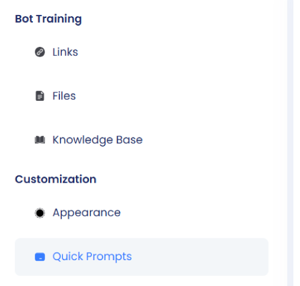300x286 pixels.
Task: Click the blue Quick Prompts icon
Action: point(40,257)
